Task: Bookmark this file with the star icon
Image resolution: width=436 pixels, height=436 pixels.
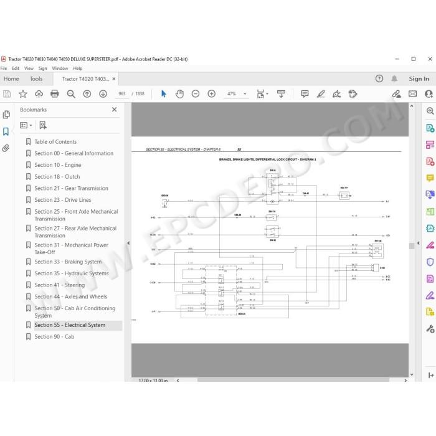Action: pyautogui.click(x=23, y=94)
